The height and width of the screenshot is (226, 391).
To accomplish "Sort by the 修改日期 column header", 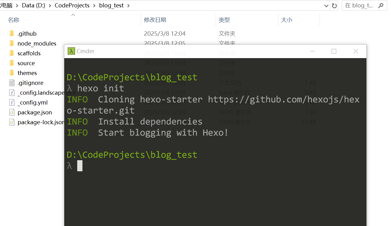I will coord(155,20).
